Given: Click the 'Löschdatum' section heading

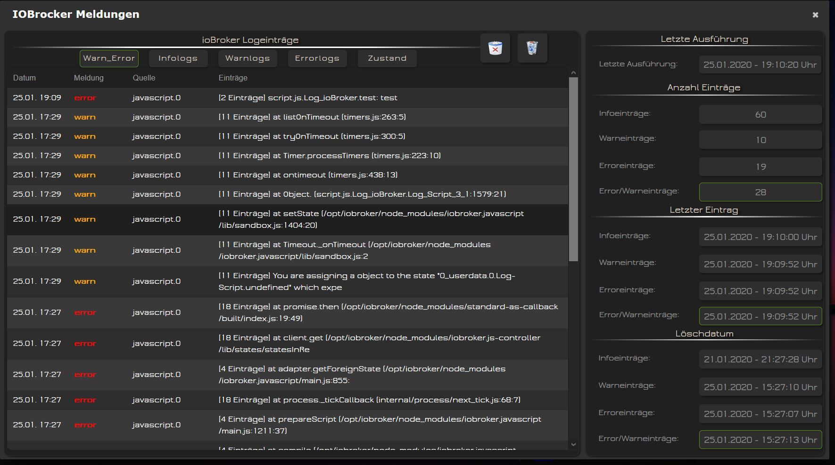Looking at the screenshot, I should (704, 334).
